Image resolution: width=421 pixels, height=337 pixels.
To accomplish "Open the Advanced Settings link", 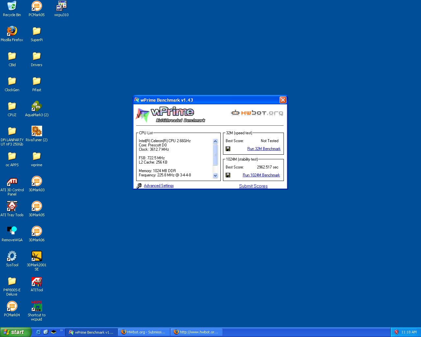I will 159,186.
